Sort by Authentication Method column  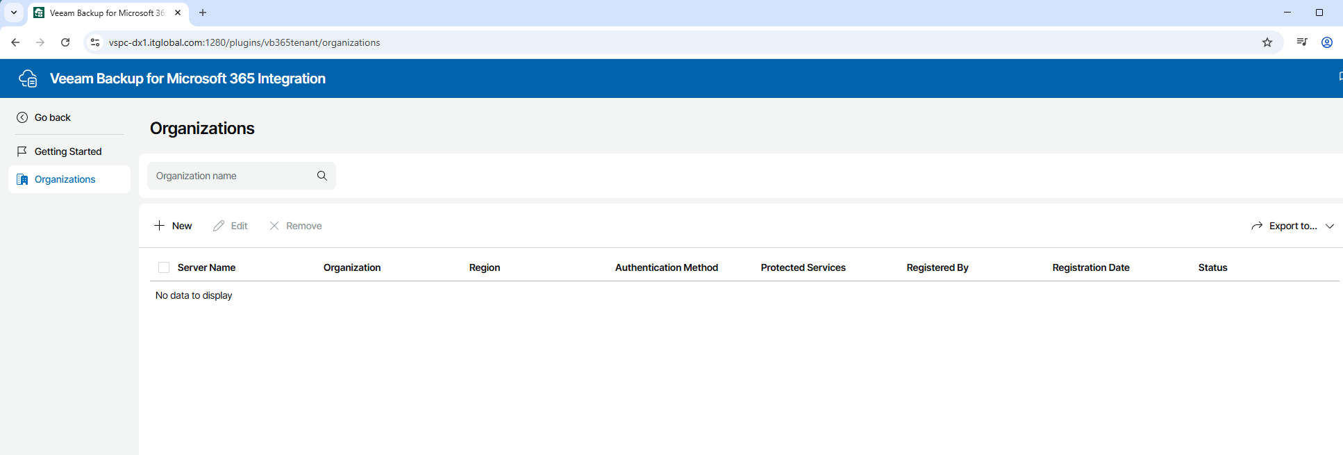click(x=667, y=267)
